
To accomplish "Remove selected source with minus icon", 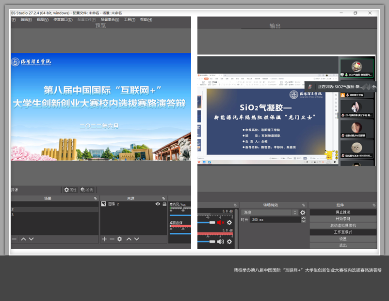I will click(x=112, y=239).
